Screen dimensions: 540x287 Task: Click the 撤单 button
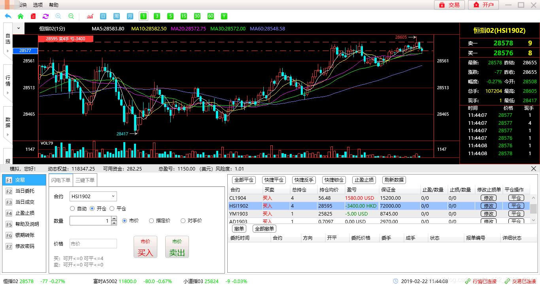pyautogui.click(x=239, y=229)
